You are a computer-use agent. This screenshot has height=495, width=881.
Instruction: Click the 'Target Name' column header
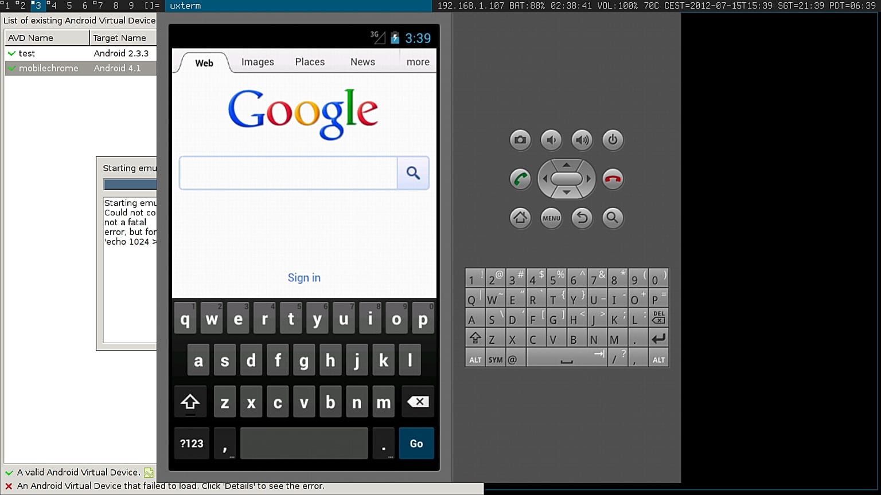123,38
